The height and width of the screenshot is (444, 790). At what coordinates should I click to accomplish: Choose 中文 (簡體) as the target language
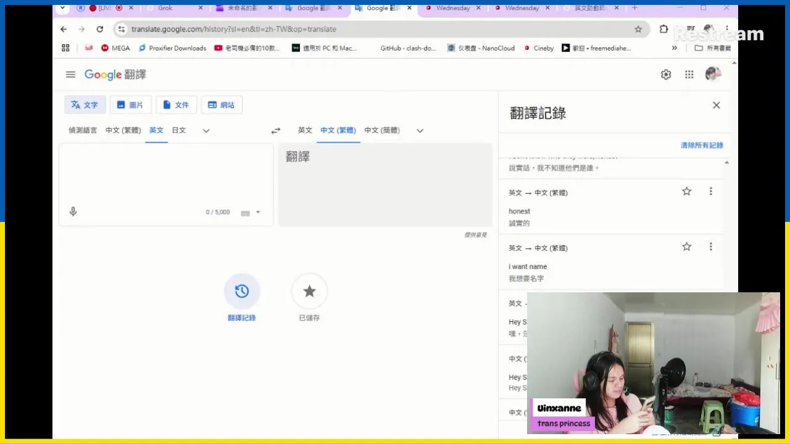click(382, 130)
